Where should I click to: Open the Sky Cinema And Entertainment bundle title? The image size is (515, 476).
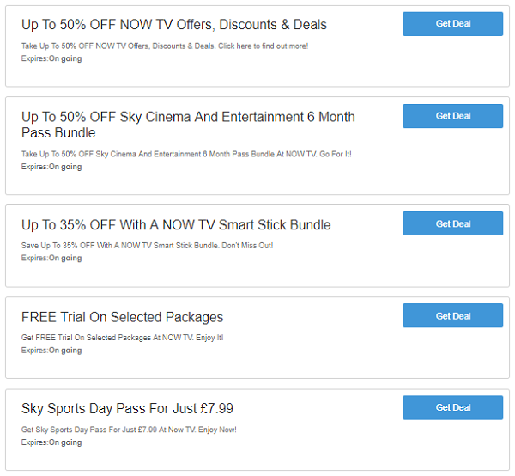point(188,125)
